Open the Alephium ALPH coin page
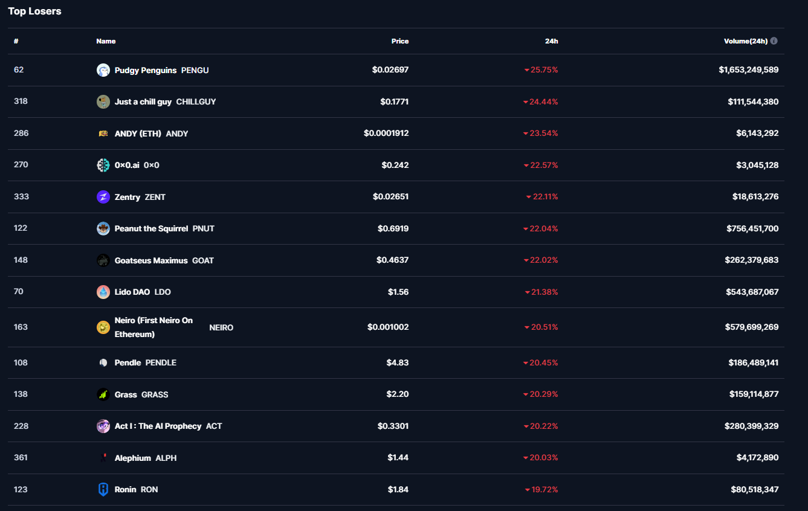Viewport: 808px width, 511px height. pos(145,458)
